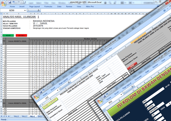
Task: Open Formulas tab in L53 window
Action: click(75, 74)
